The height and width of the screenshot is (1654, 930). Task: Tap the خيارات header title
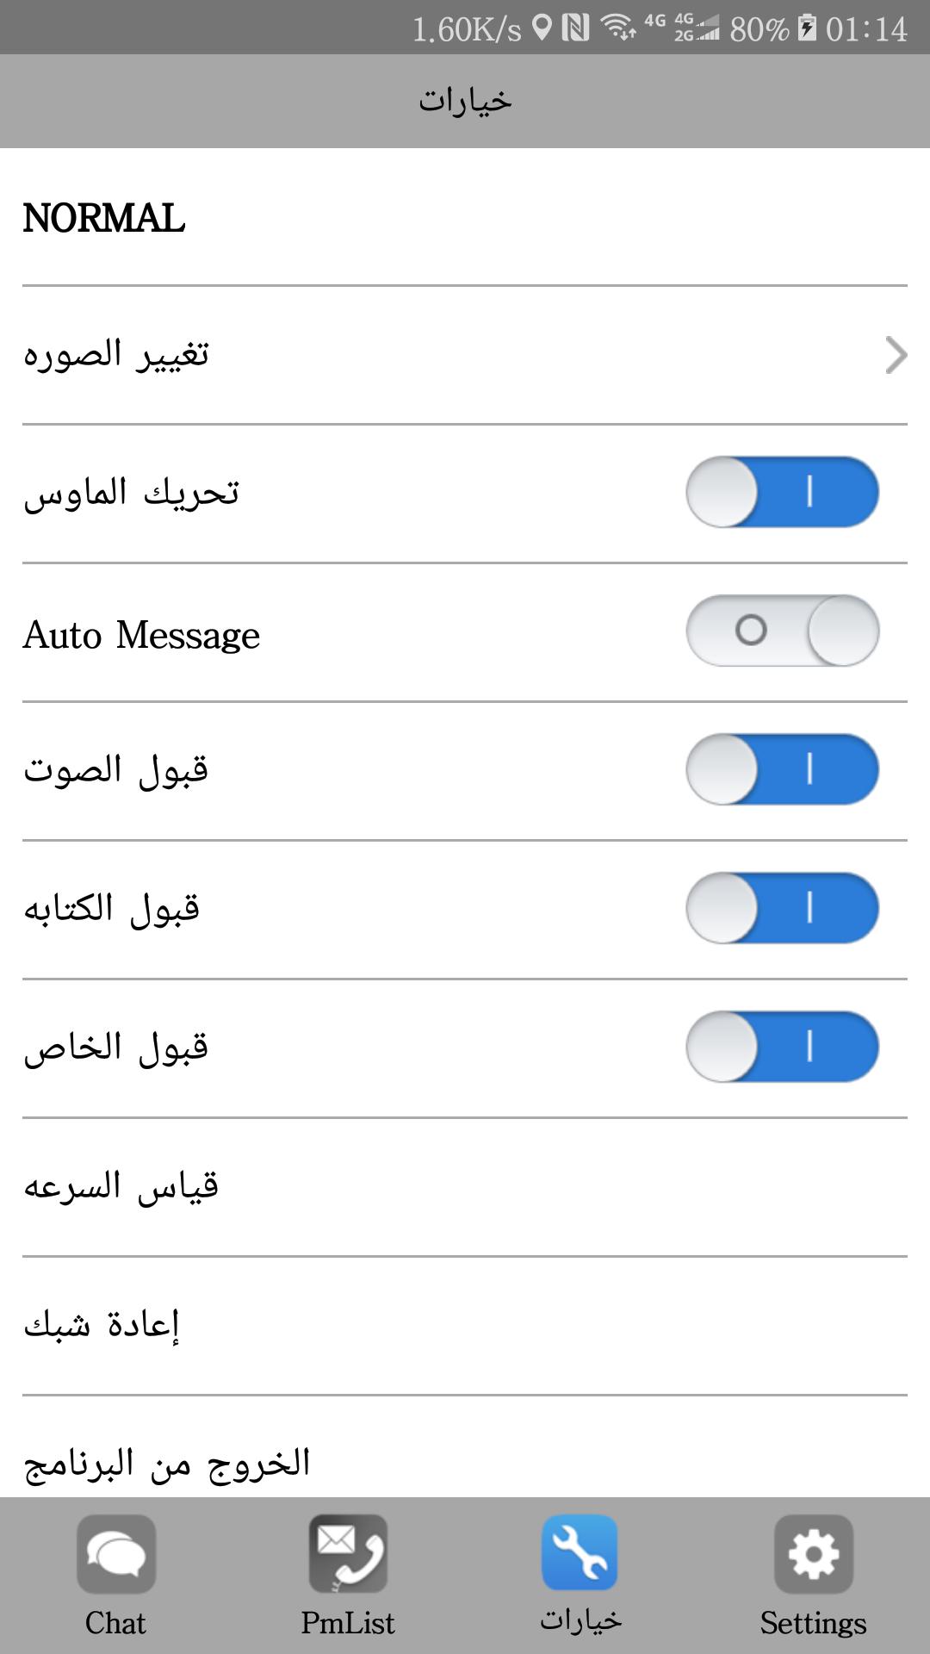465,101
